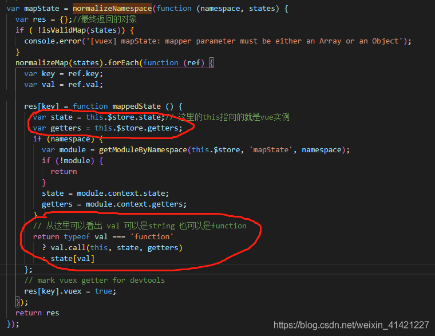Screen dimensions: 435x336
Task: Click module.context.state on the assignment line
Action: tap(121, 193)
